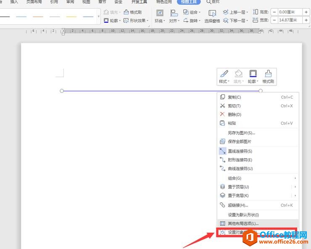The height and width of the screenshot is (249, 311).
Task: Select 曲线连接符(U) connector type
Action: [240, 169]
